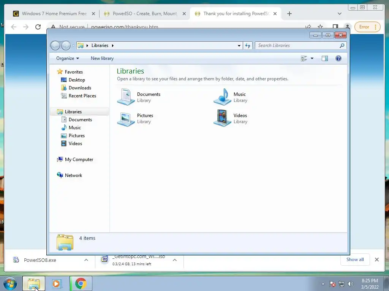Click Libraries segment in address bar
This screenshot has height=291, width=389.
click(100, 45)
